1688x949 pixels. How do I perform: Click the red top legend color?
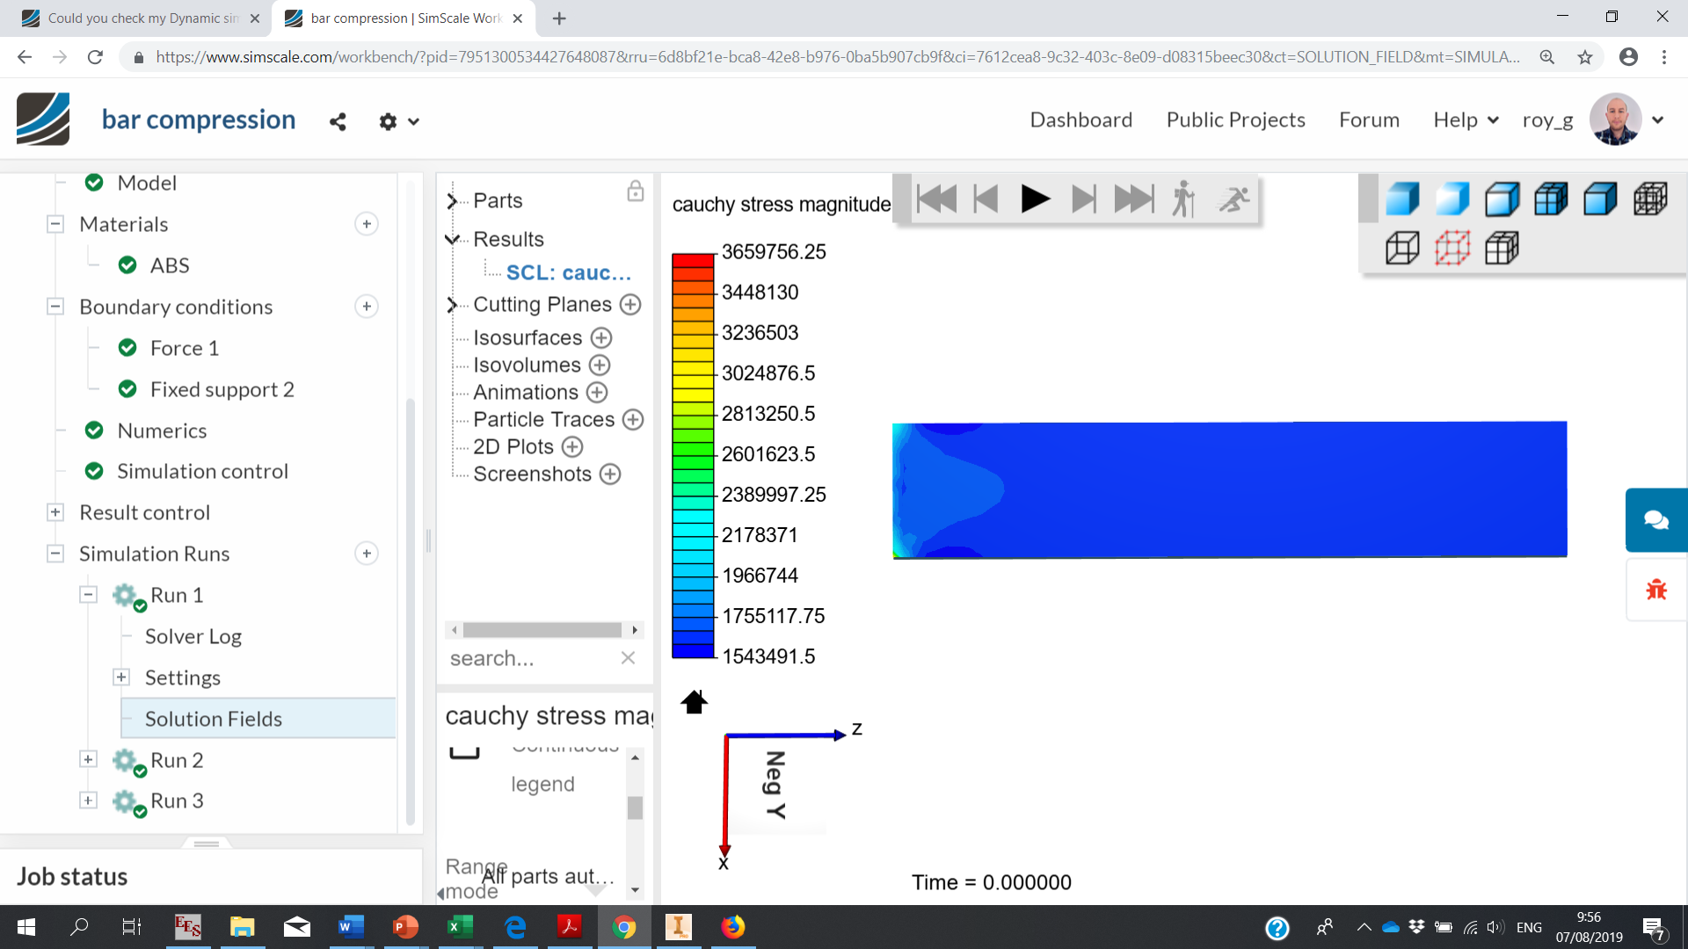pyautogui.click(x=693, y=261)
